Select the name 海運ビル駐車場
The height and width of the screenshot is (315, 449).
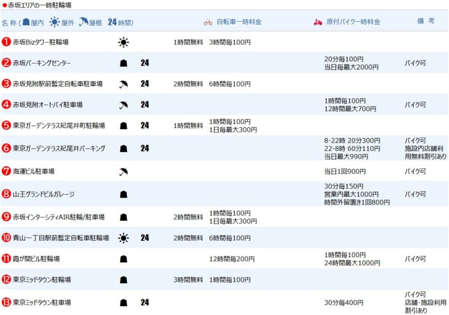(x=34, y=171)
